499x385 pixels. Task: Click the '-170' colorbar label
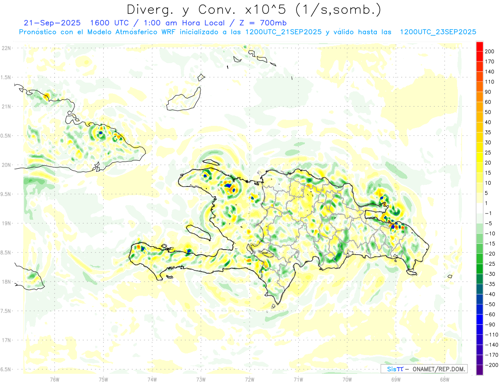[x=492, y=355]
